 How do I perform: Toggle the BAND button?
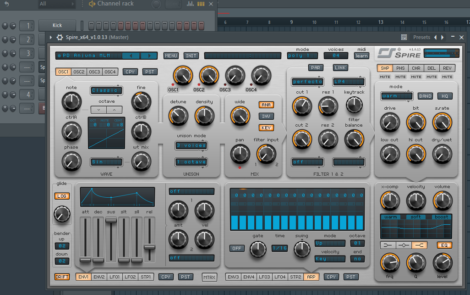tap(426, 96)
